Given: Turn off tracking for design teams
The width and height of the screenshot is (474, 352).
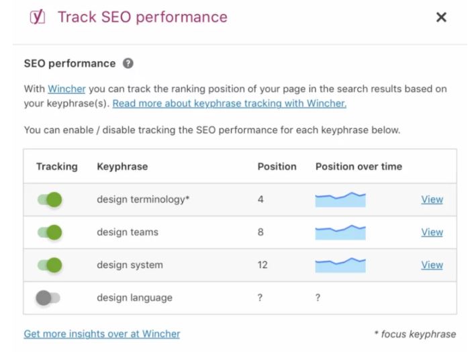Looking at the screenshot, I should click(x=50, y=232).
